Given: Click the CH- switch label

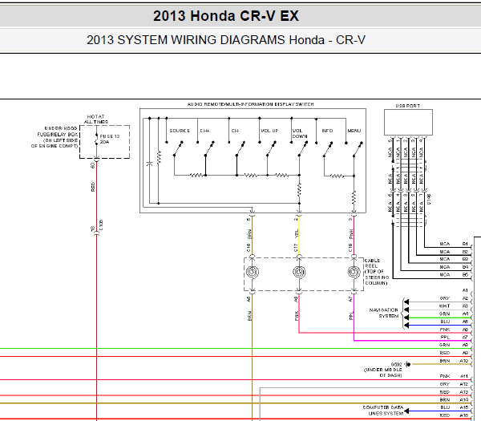Looking at the screenshot, I should (235, 131).
